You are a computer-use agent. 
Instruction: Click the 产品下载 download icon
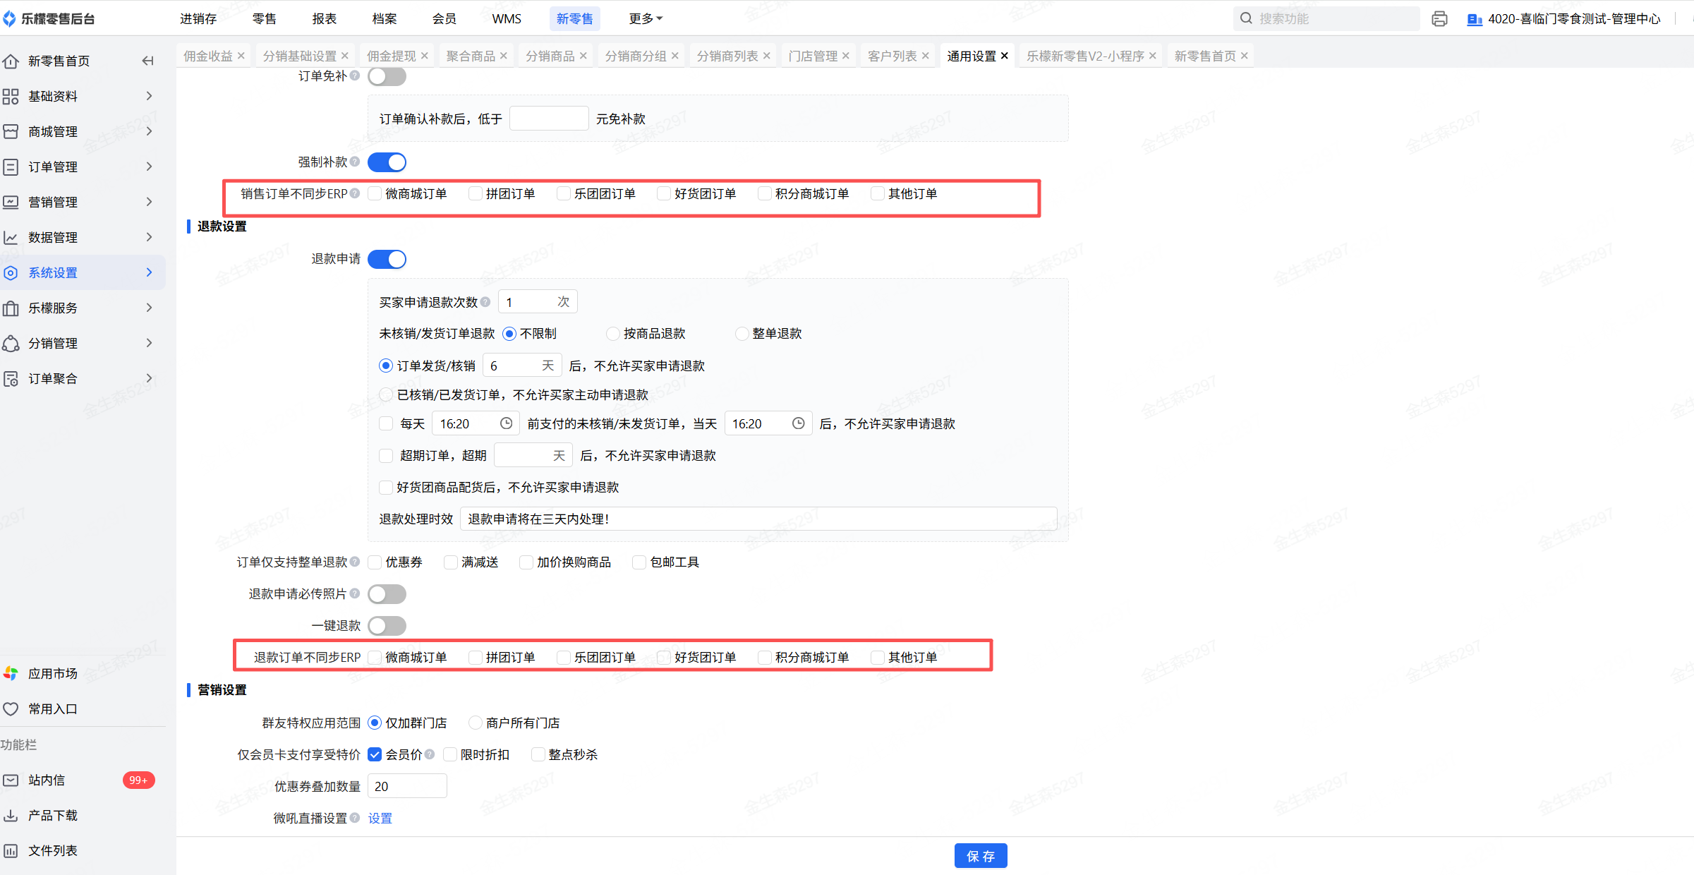click(11, 815)
